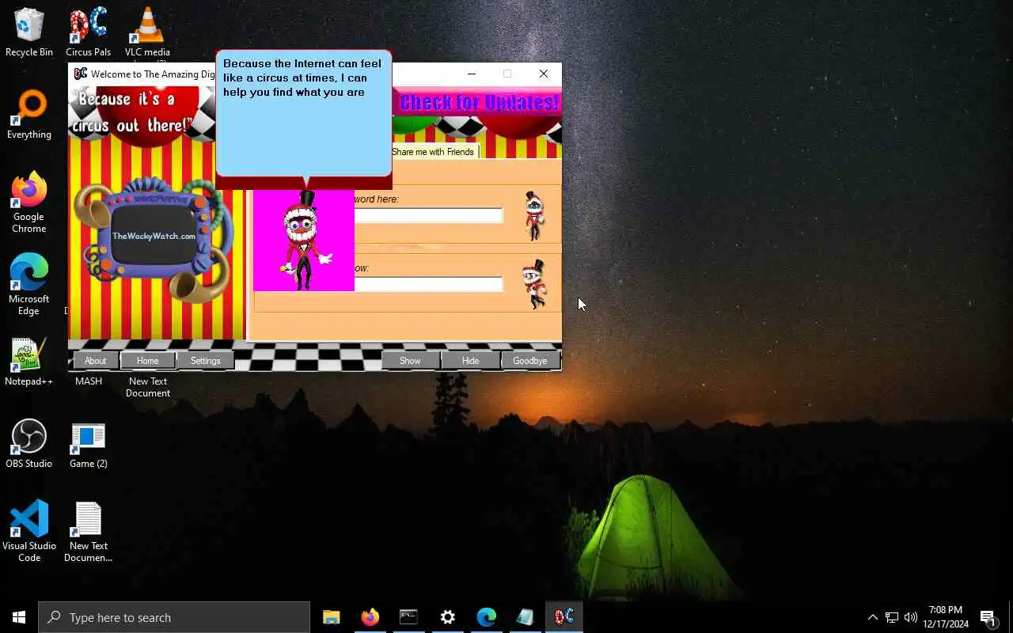Open the Settings button in Circus Pals
This screenshot has height=633, width=1013.
(205, 361)
